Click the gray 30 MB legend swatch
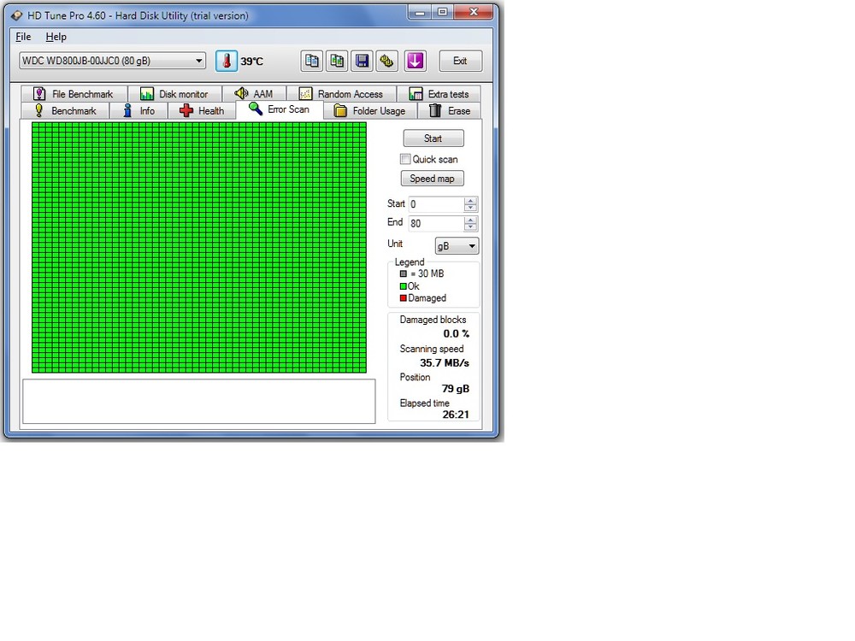Viewport: 855px width, 641px height. tap(404, 273)
